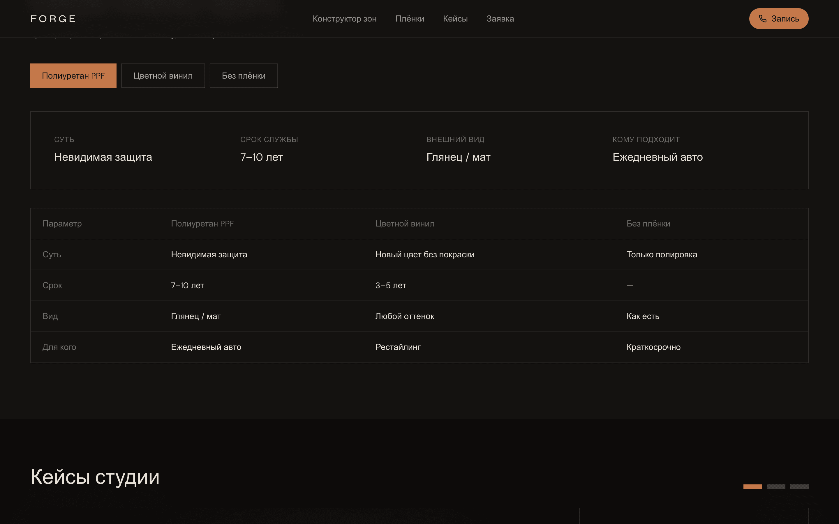Open the Конструктор зон menu item
839x524 pixels.
pos(344,19)
